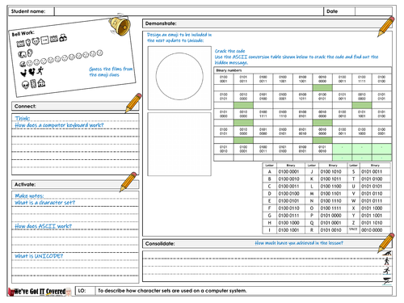Click the pencil beside Demonstrate heading
Screen dimensions: 404x303
pos(386,27)
